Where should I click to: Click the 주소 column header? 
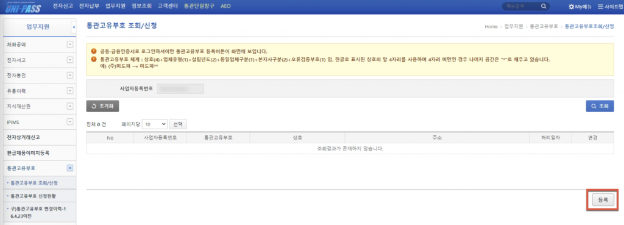pos(437,138)
